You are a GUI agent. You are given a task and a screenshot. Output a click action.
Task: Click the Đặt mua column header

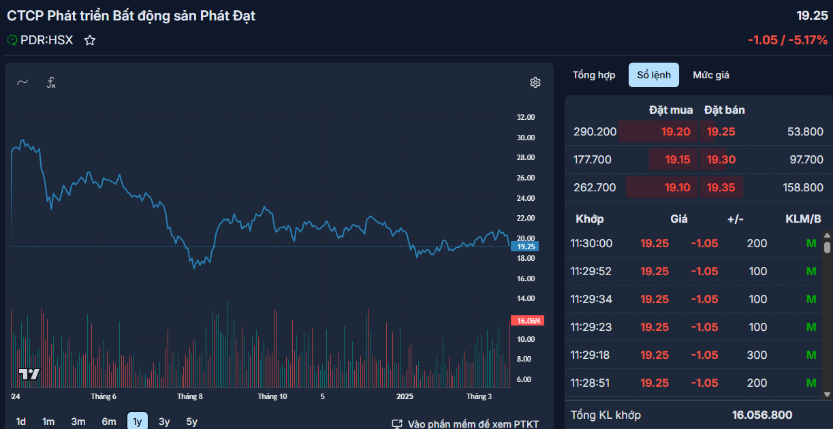[671, 110]
